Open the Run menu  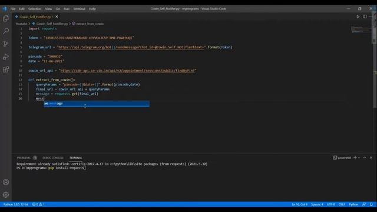67,9
